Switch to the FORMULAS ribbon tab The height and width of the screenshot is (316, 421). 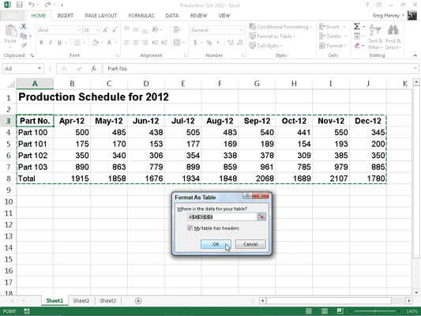point(141,16)
